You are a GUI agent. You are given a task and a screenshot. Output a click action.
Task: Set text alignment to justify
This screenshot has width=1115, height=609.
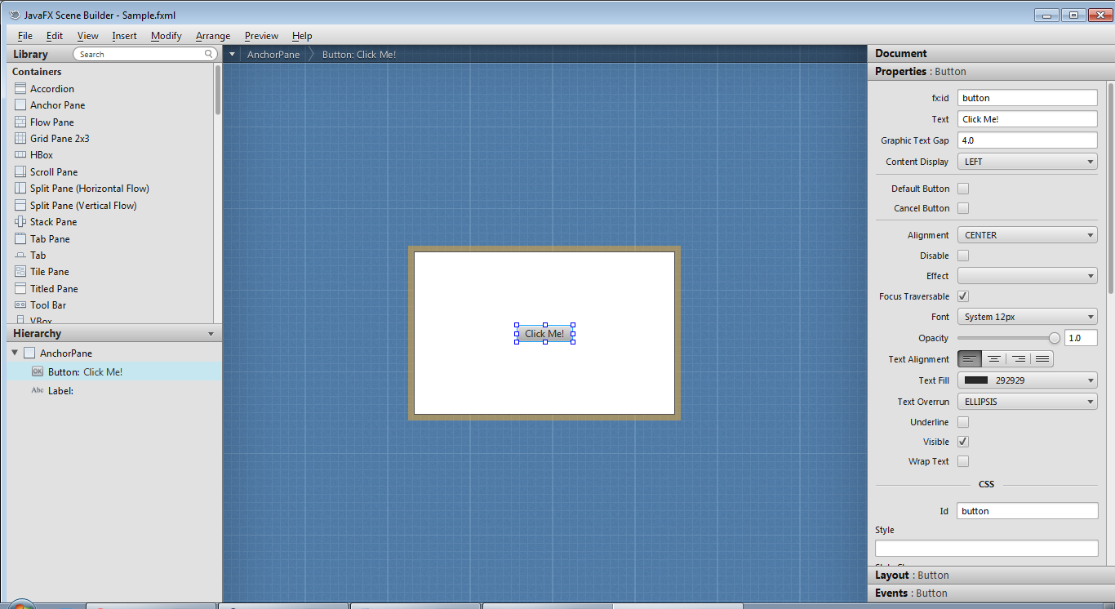1042,358
